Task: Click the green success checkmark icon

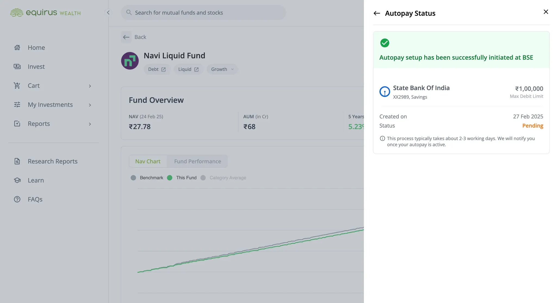Action: [x=385, y=43]
